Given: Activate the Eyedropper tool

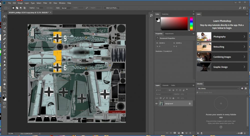Looking at the screenshot, I should (x=4, y=35).
